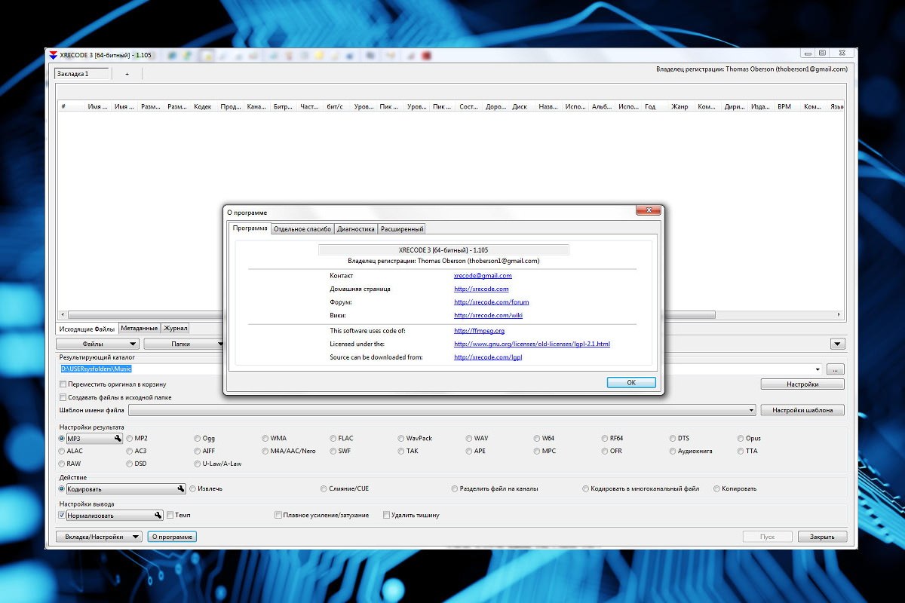This screenshot has height=603, width=905.
Task: Open the Отдельное спасибо tab
Action: click(x=302, y=229)
